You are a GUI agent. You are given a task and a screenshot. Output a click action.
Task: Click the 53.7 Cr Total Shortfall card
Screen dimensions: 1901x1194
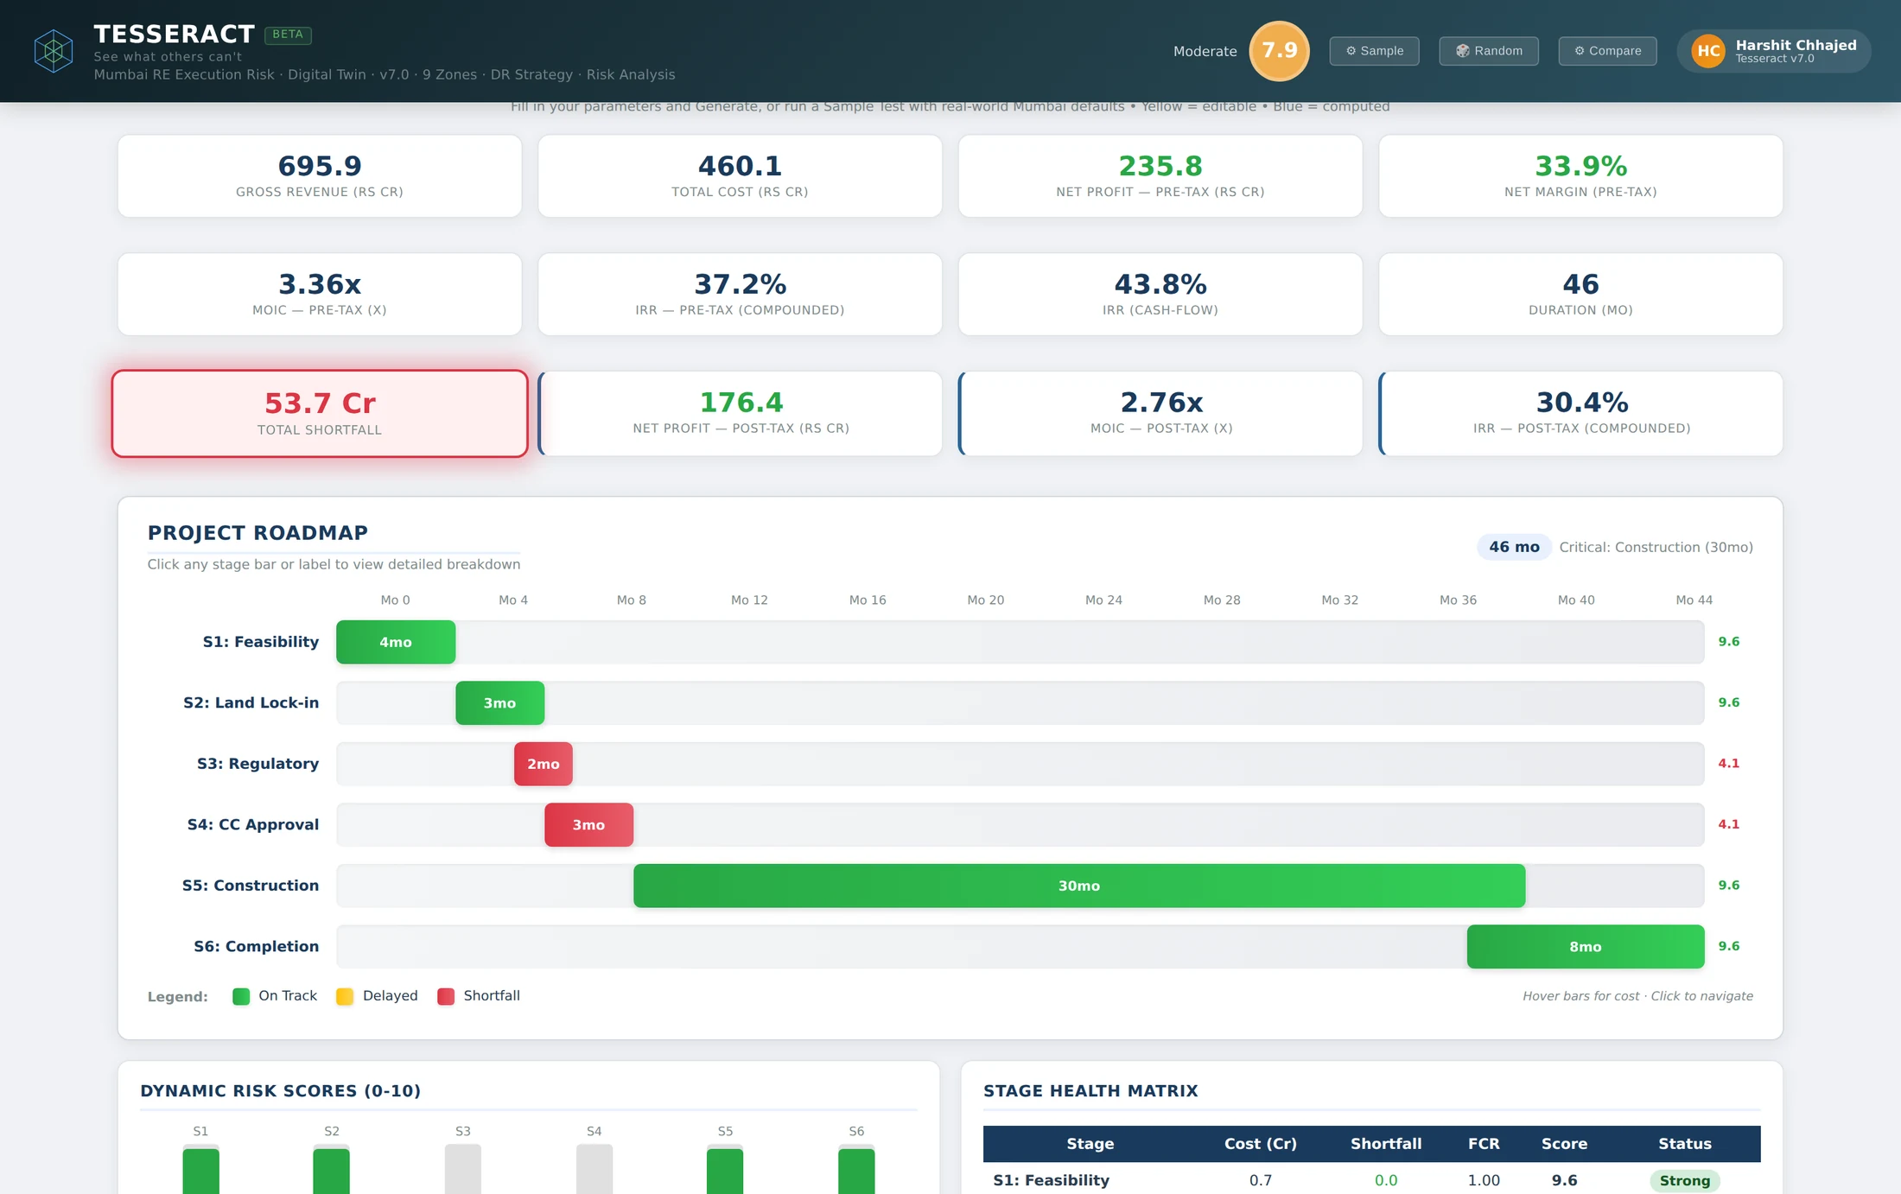320,414
